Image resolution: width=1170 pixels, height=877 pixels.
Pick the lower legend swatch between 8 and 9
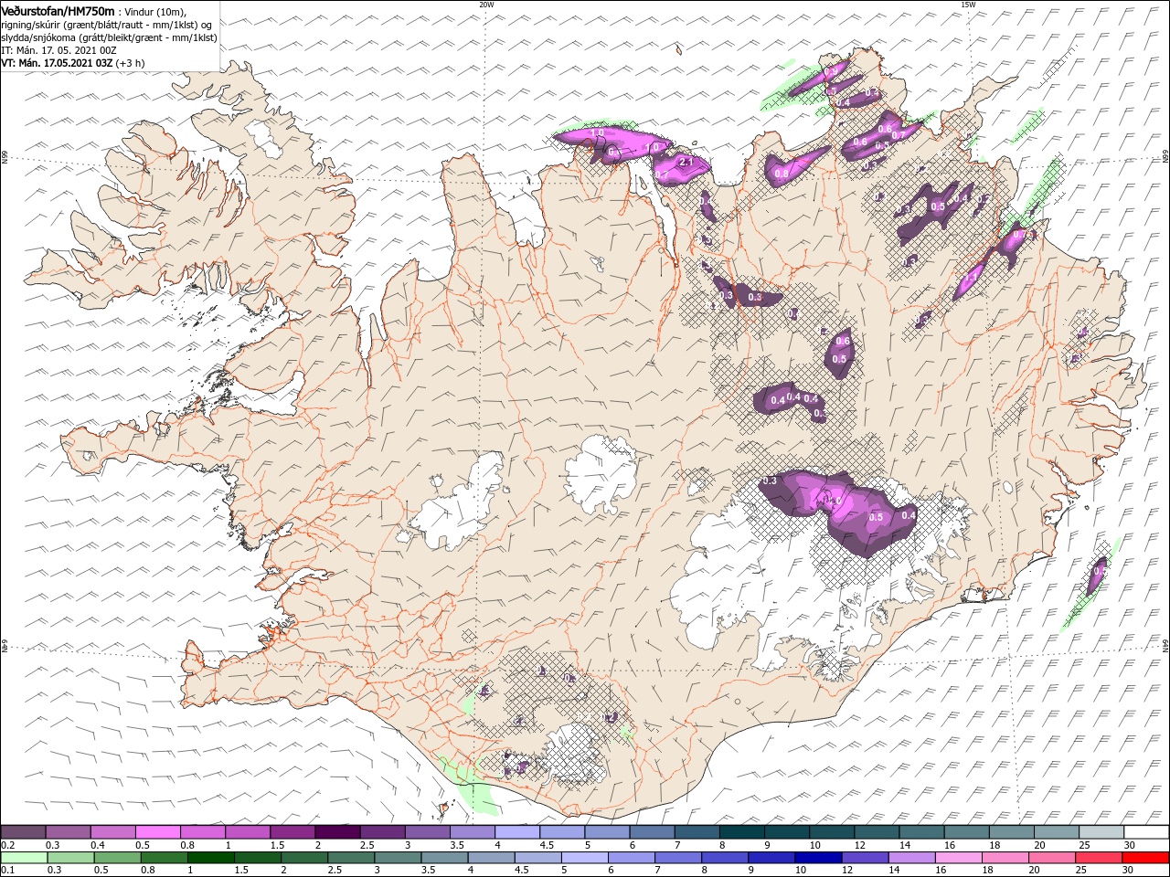point(725,858)
